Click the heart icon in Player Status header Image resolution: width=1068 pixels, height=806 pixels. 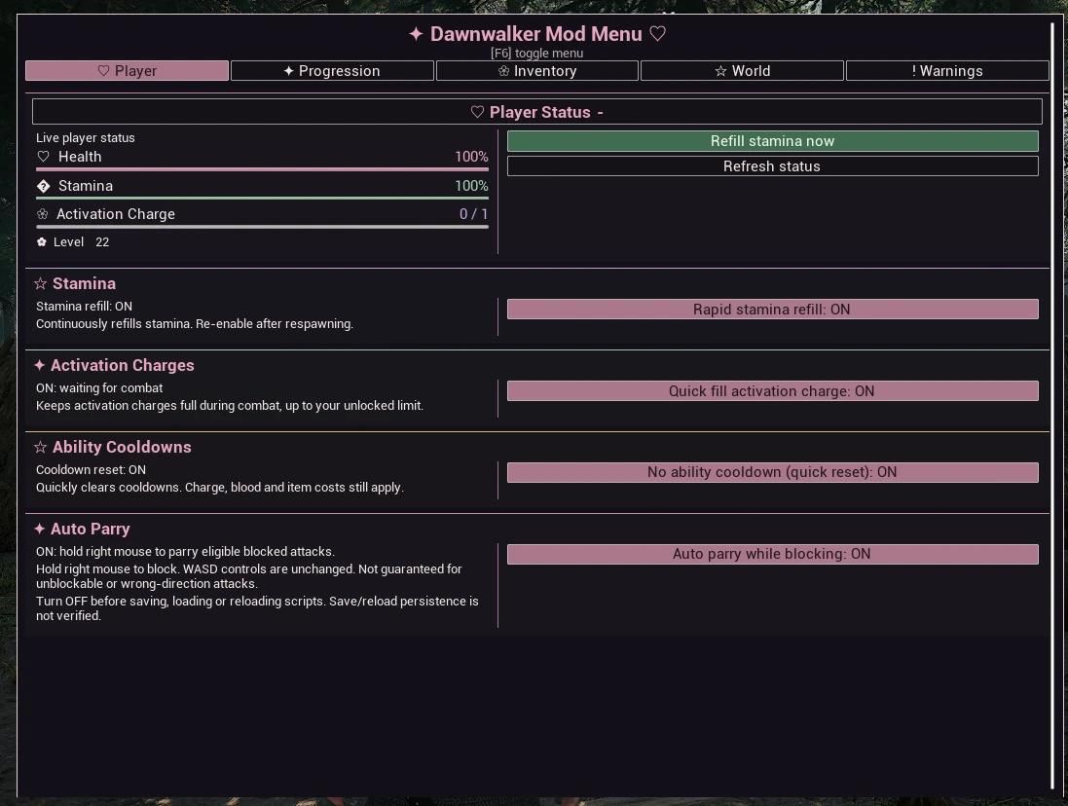[x=477, y=112]
